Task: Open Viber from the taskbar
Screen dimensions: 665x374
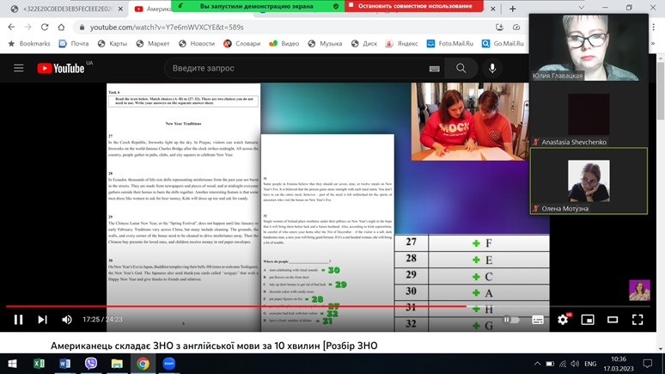Action: pyautogui.click(x=91, y=364)
